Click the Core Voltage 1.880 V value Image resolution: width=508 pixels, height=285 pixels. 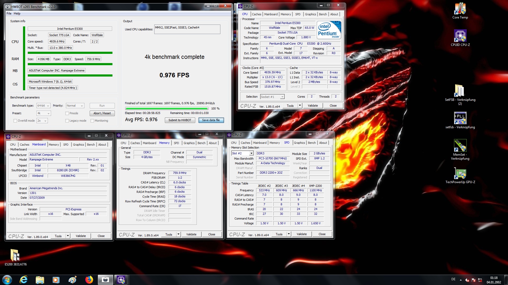pyautogui.click(x=306, y=37)
